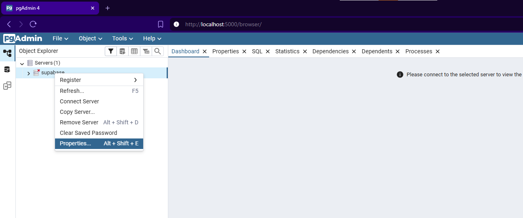Select Remove Server menu entry
523x218 pixels.
[x=99, y=122]
